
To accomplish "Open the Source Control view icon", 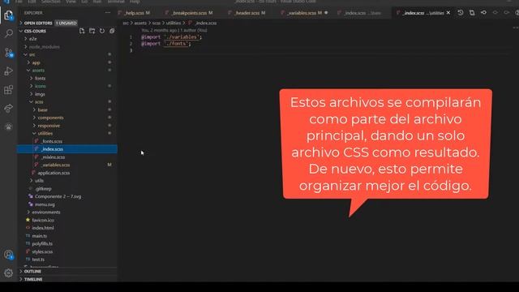I will click(x=9, y=52).
